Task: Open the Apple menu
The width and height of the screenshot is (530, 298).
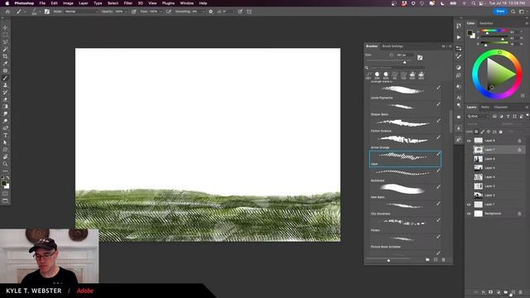Action: [x=7, y=3]
